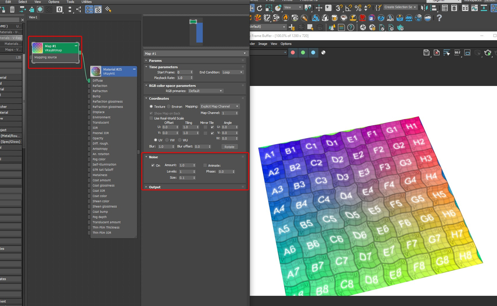The image size is (497, 306).
Task: Toggle the Parameter Editor panel icon
Action: [98, 10]
